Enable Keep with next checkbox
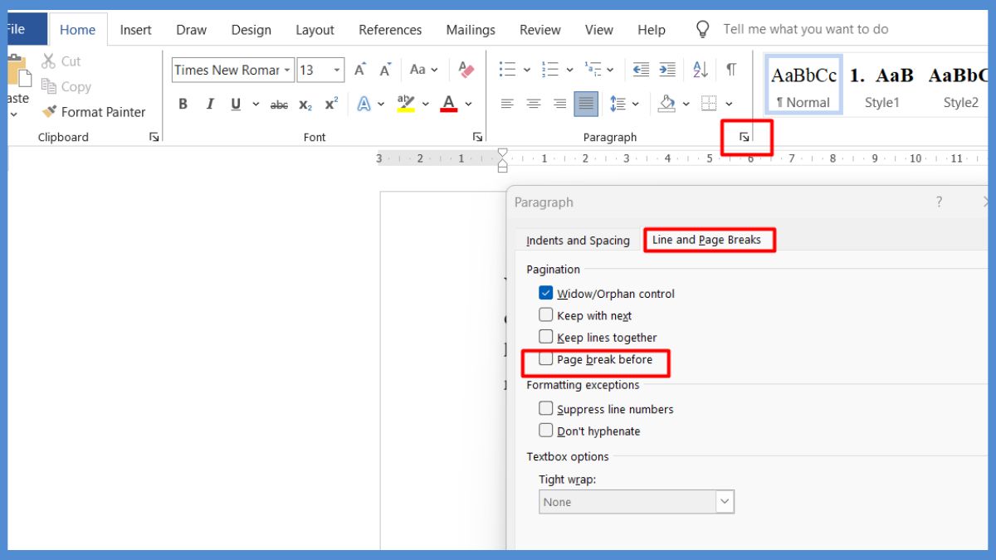 [545, 315]
